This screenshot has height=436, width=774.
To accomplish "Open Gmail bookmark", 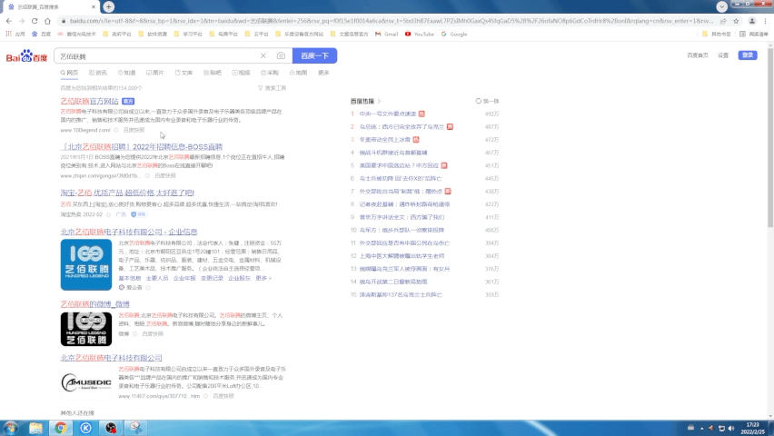I will [x=386, y=35].
